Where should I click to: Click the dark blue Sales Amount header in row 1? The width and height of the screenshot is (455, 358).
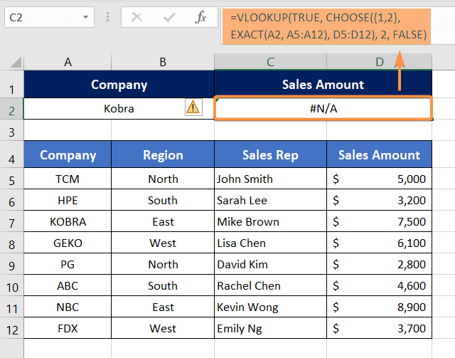coord(323,84)
